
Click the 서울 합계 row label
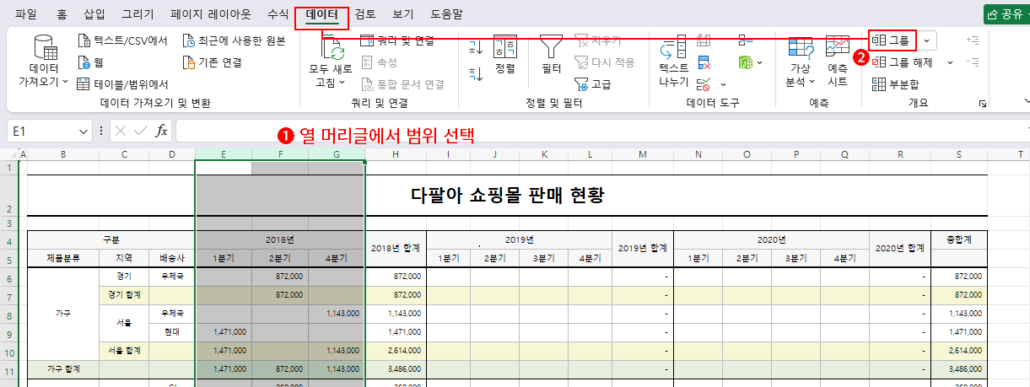pos(124,349)
